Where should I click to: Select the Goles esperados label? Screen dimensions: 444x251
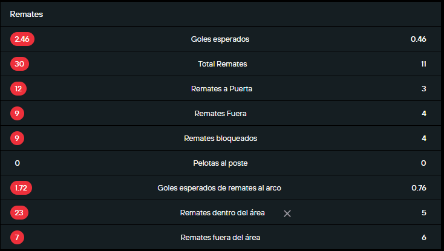220,39
